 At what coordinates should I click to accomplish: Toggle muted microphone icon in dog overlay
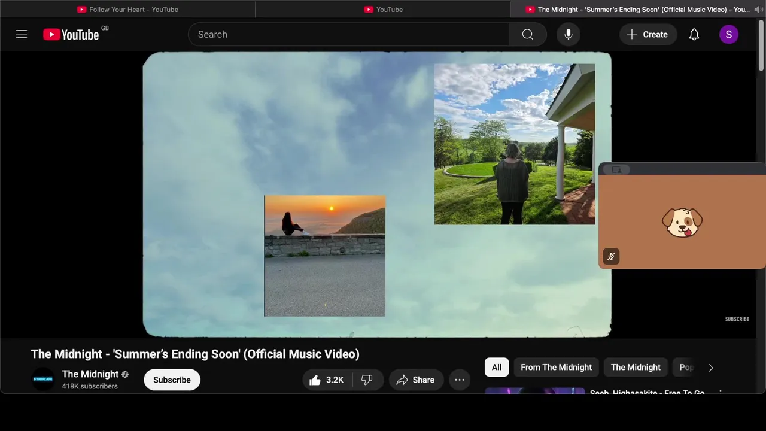(x=611, y=257)
